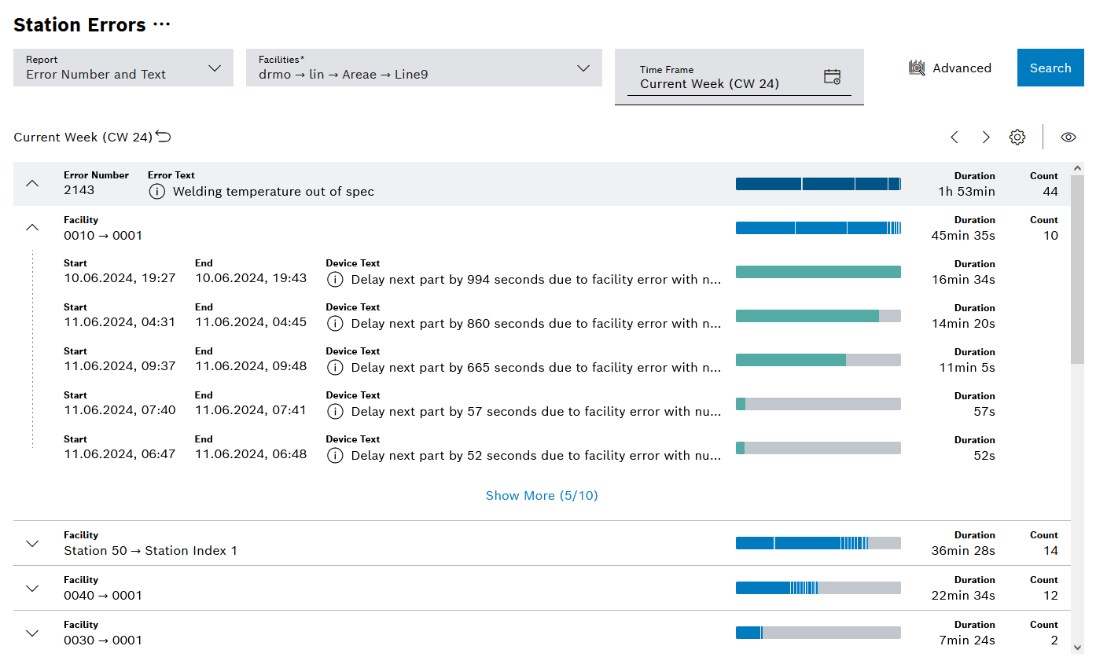
Task: Reset time frame via undo arrow icon
Action: pyautogui.click(x=164, y=137)
